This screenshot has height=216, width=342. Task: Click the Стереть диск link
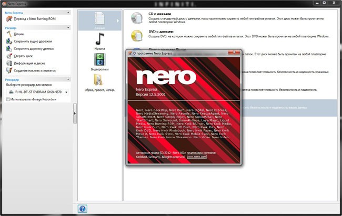pos(23,56)
